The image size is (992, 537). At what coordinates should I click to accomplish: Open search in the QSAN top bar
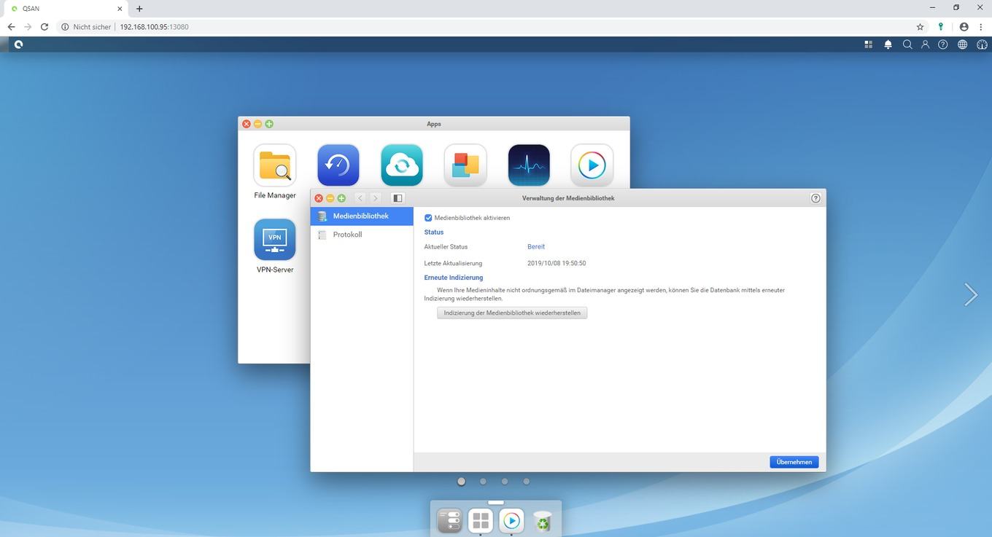[907, 44]
